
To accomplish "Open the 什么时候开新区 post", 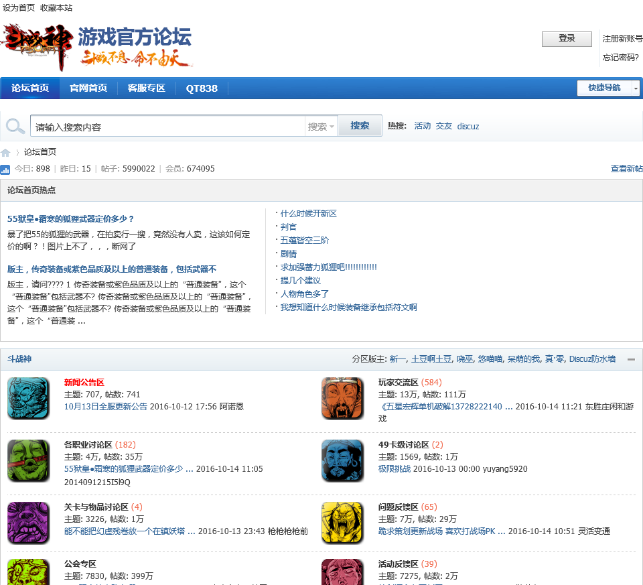I will (x=308, y=214).
